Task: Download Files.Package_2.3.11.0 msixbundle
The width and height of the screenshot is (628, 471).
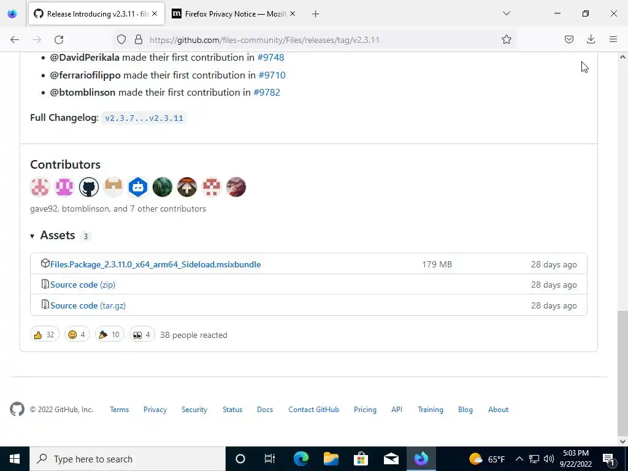Action: coord(155,265)
